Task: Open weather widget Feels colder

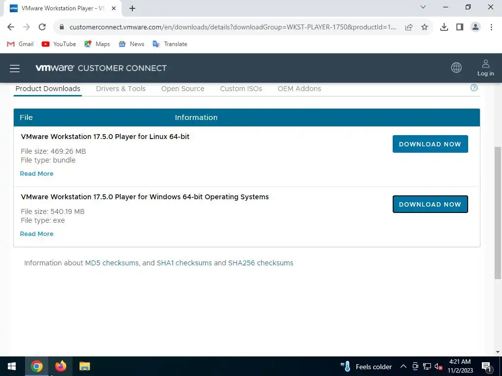Action: pyautogui.click(x=366, y=366)
